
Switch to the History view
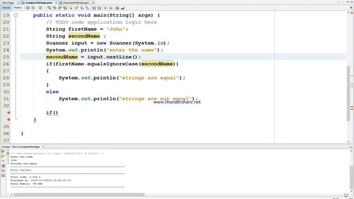click(18, 8)
